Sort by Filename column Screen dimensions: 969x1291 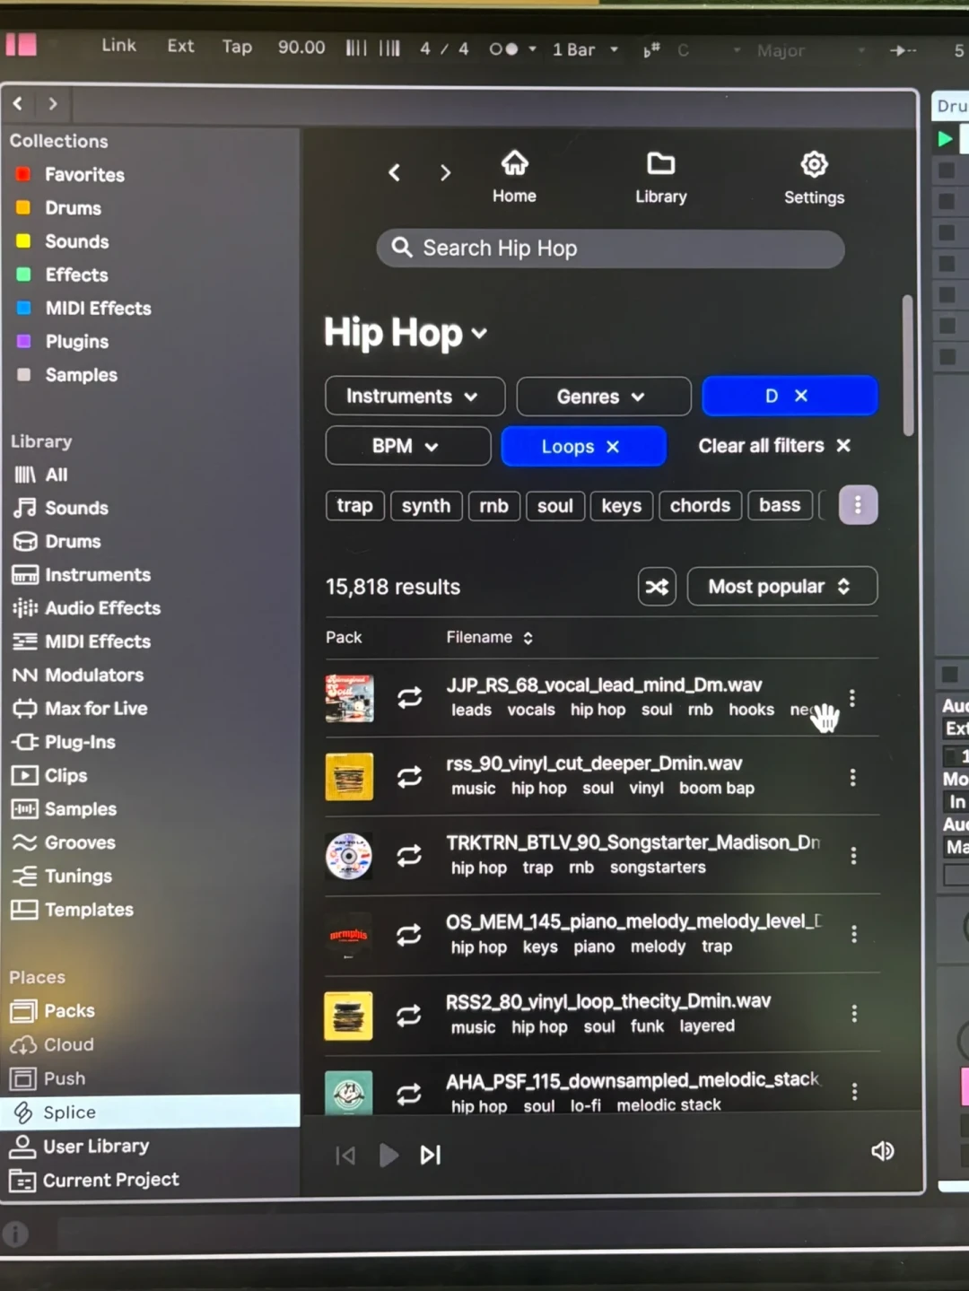tap(489, 637)
